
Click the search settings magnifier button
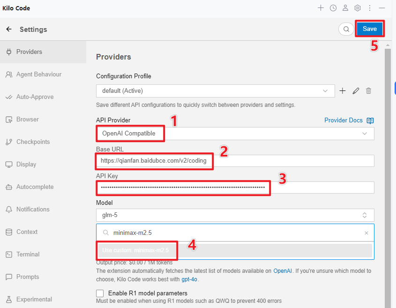[346, 29]
